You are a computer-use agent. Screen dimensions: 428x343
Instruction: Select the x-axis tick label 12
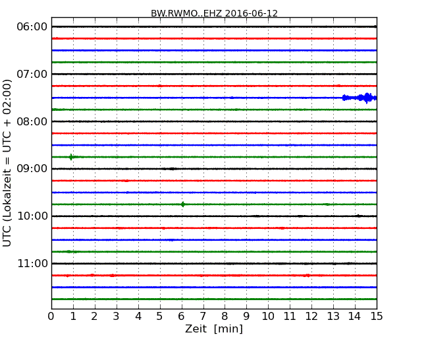pyautogui.click(x=311, y=317)
